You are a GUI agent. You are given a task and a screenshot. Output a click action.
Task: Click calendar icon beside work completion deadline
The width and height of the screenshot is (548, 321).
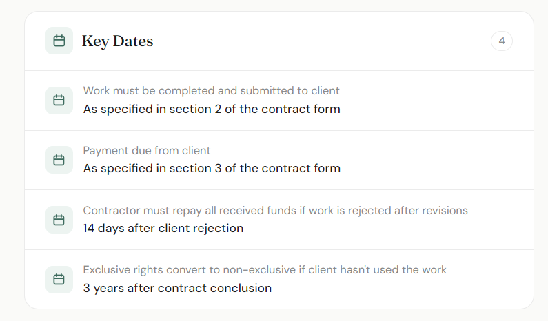[59, 101]
